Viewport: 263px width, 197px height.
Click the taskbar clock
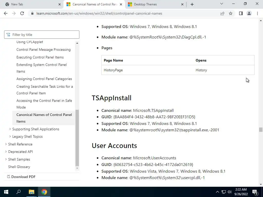pos(241,192)
